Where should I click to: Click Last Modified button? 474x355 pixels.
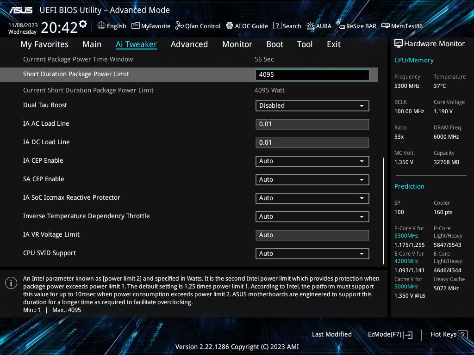(x=331, y=335)
